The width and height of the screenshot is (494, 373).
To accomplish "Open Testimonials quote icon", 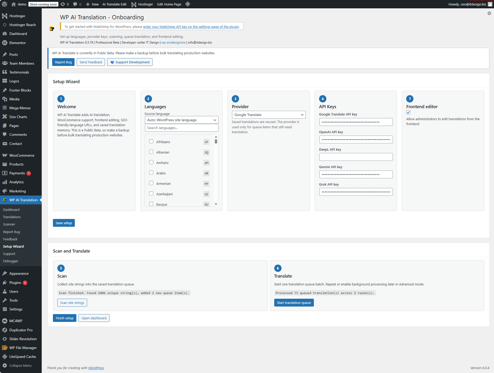I will (5, 72).
